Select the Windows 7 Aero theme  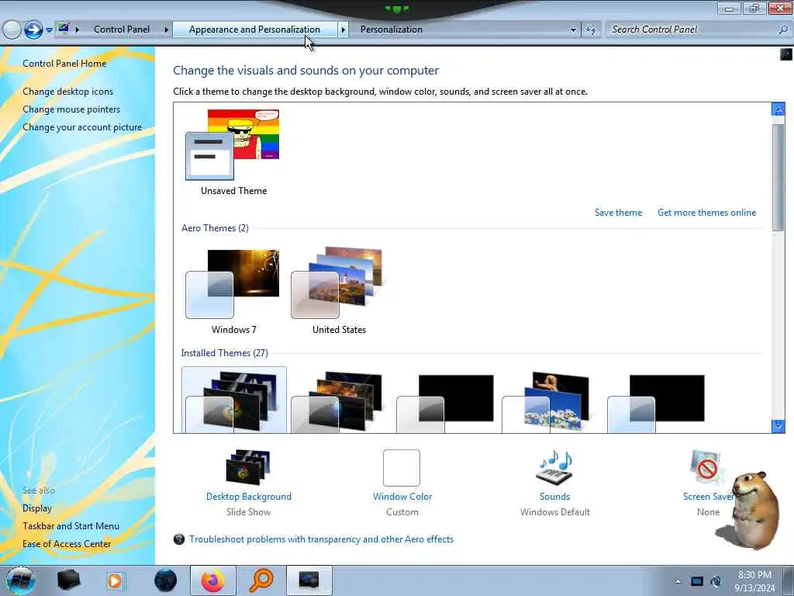tap(233, 291)
